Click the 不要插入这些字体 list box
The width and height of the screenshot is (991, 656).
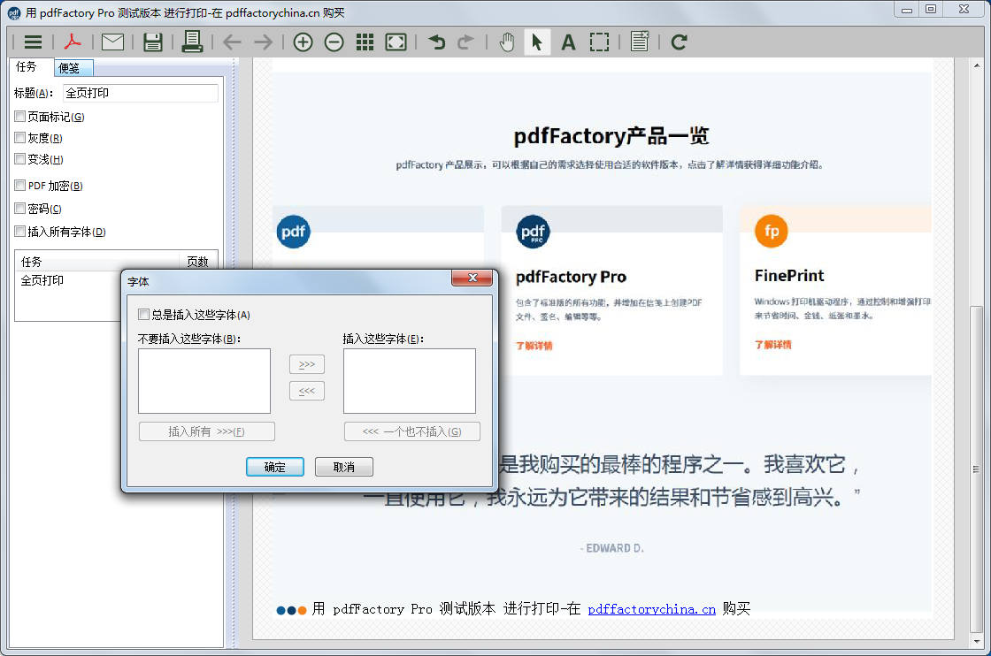(x=204, y=381)
